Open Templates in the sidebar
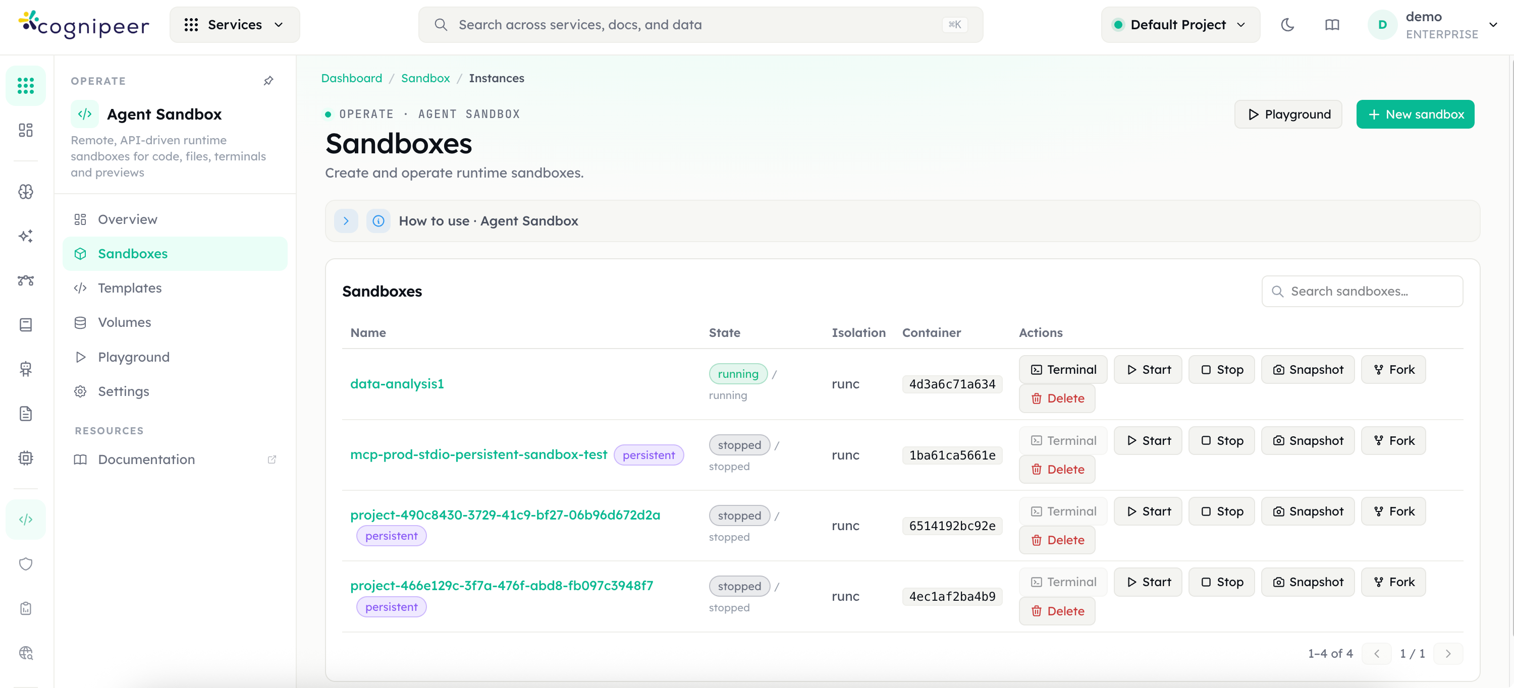Viewport: 1514px width, 688px height. [x=175, y=288]
